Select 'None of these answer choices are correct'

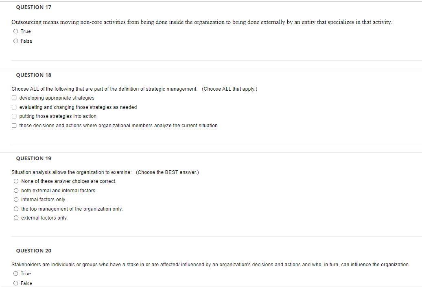point(16,181)
